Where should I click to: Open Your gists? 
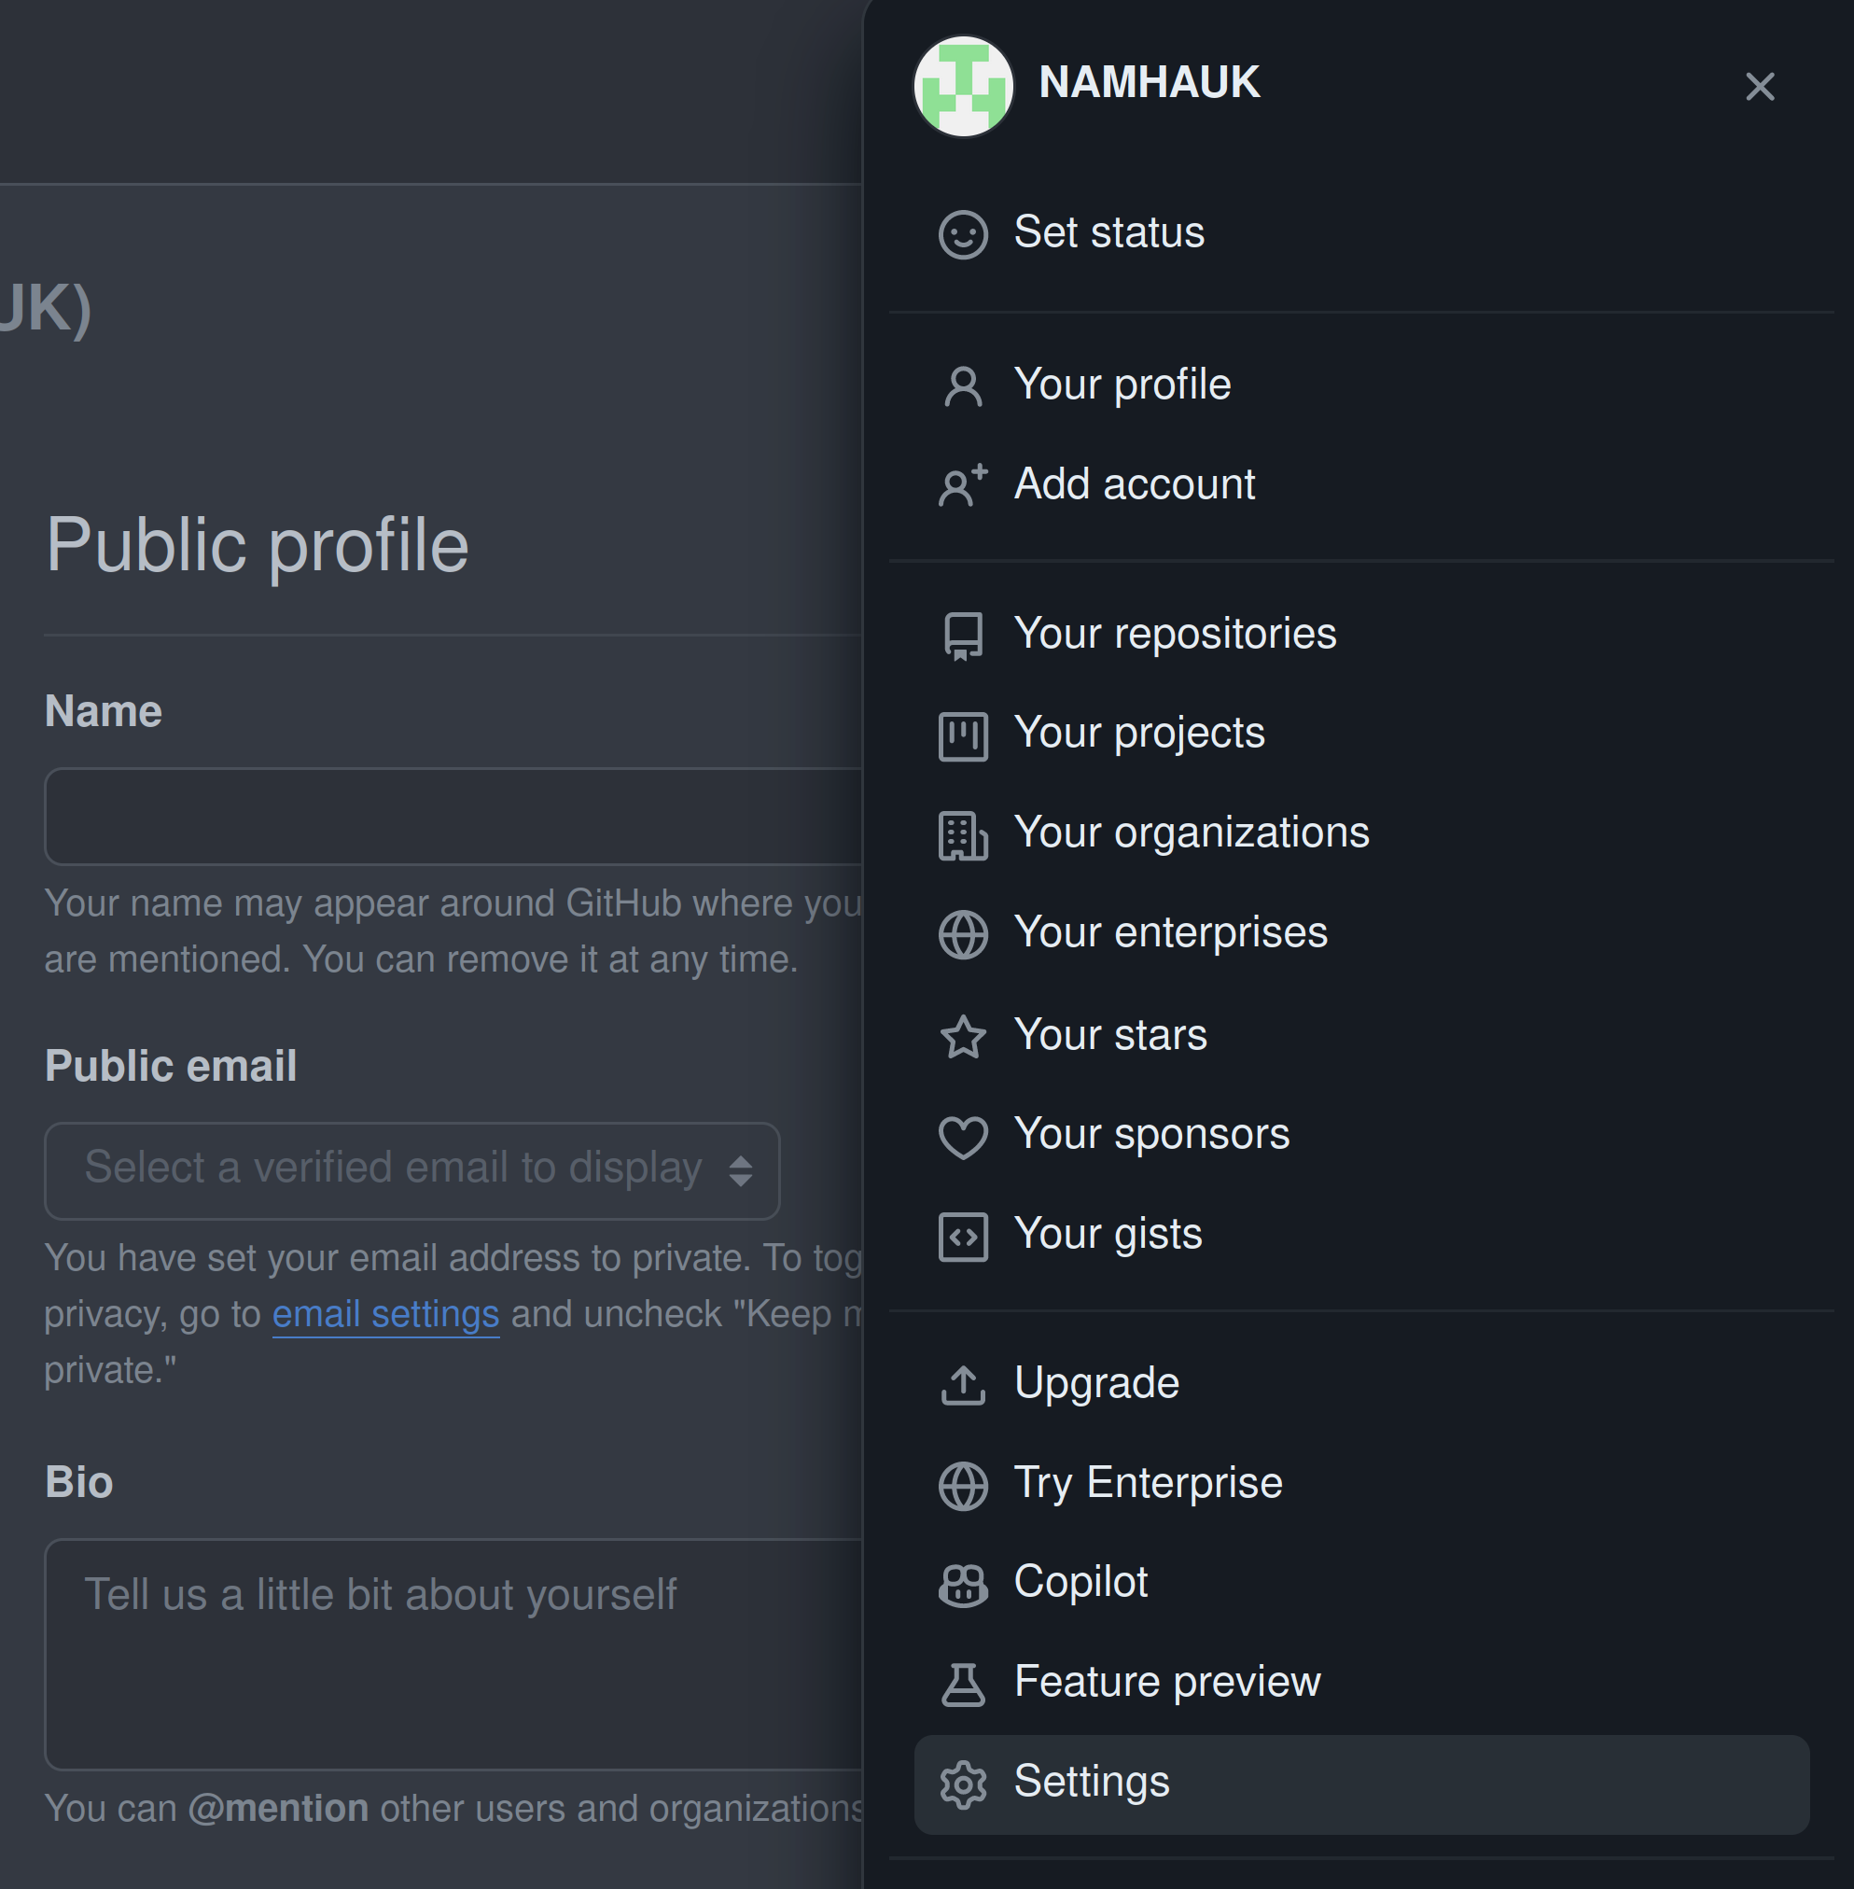click(x=1361, y=1236)
